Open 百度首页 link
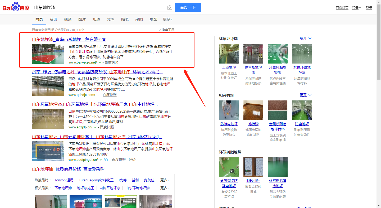Image resolution: width=381 pixels, height=208 pixels. [x=342, y=8]
